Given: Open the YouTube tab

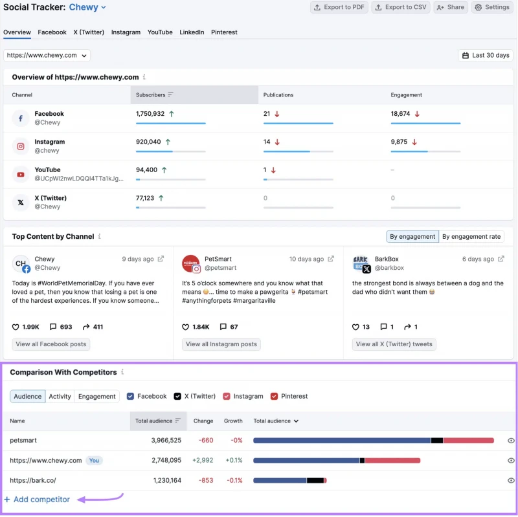Looking at the screenshot, I should [x=160, y=32].
